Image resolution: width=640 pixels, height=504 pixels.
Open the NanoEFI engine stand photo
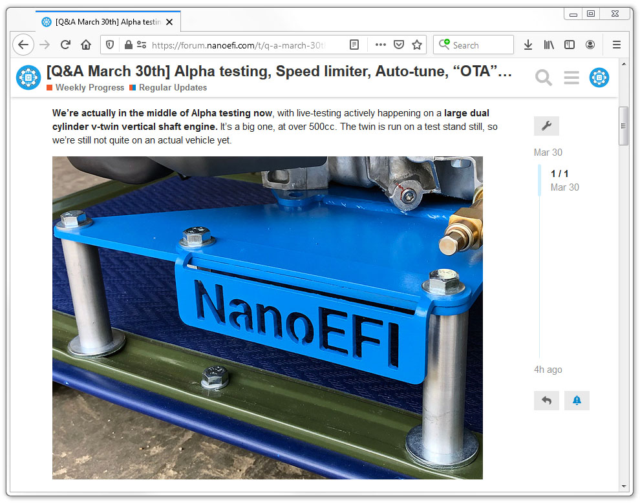(268, 317)
